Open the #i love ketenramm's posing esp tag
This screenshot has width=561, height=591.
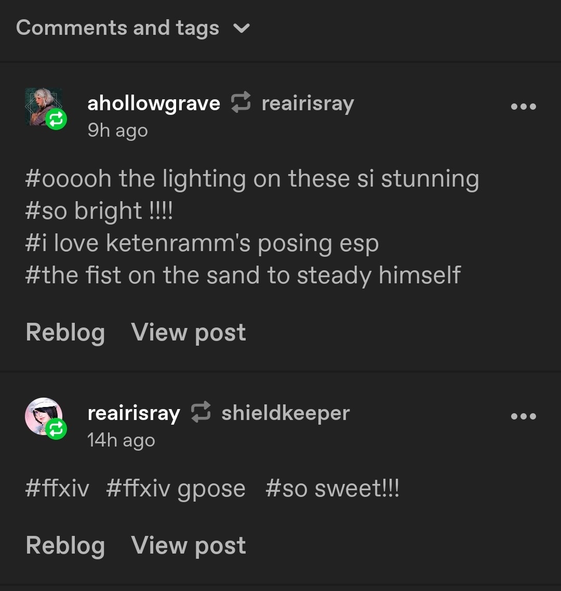coord(202,243)
